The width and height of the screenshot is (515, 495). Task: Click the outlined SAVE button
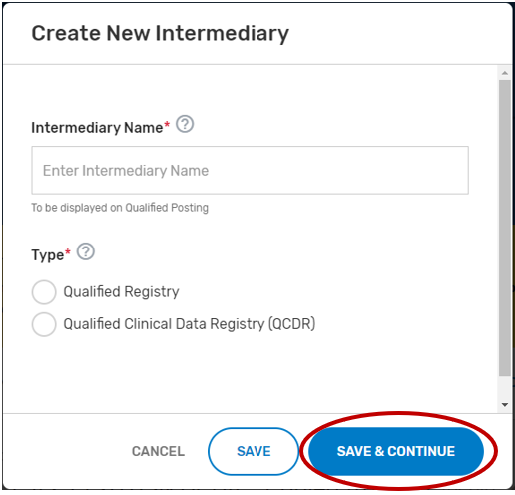(254, 451)
